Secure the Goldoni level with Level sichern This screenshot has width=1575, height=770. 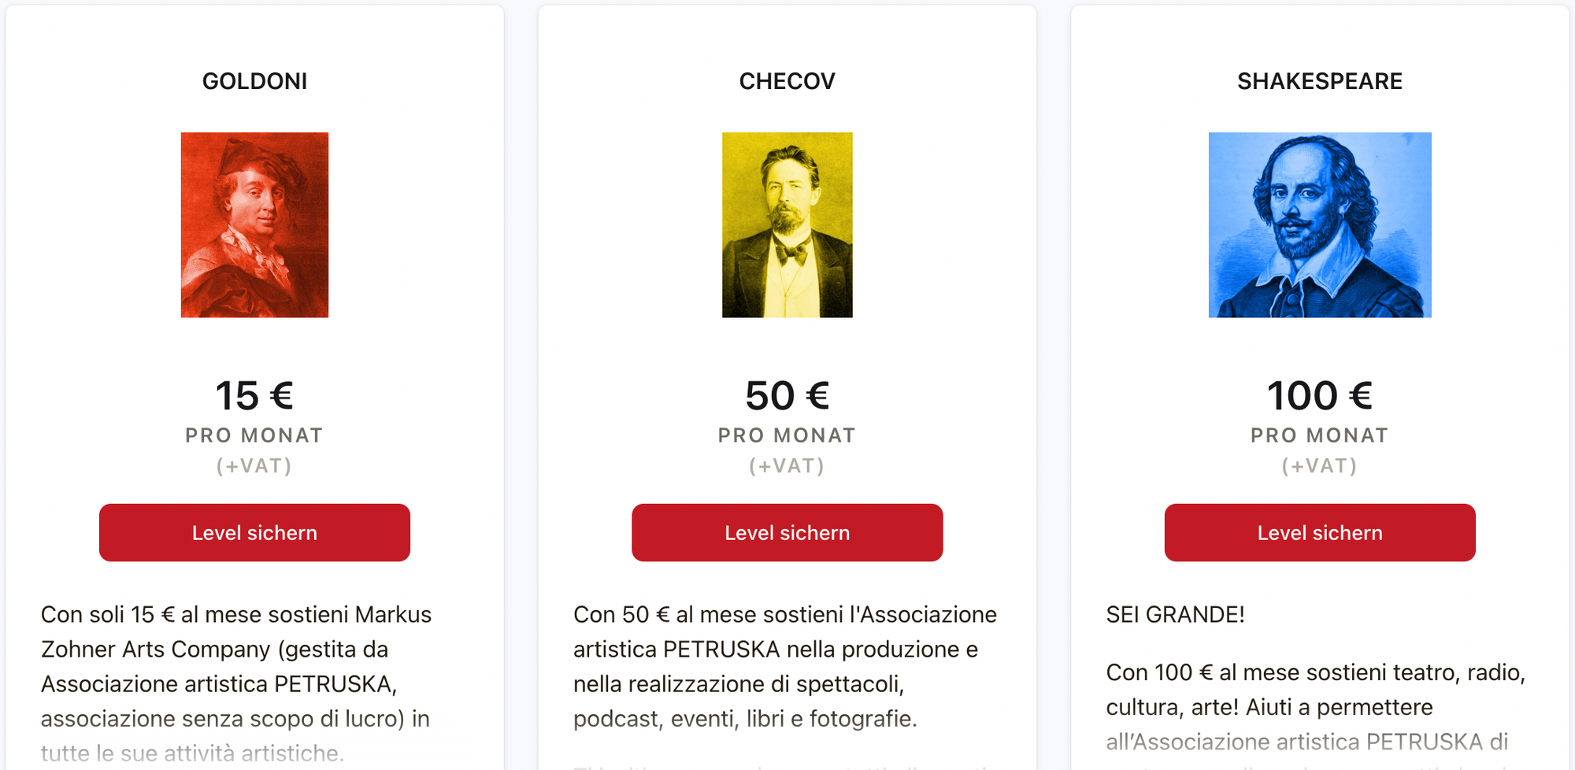pyautogui.click(x=254, y=533)
